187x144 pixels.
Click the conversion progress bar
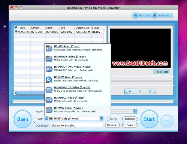click(x=93, y=102)
